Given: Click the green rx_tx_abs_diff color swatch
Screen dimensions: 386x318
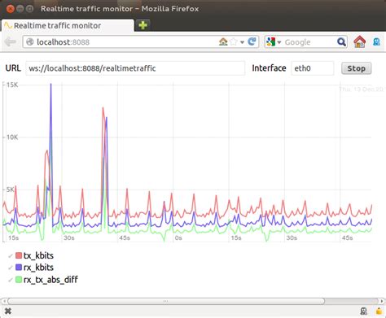Looking at the screenshot, I should coord(19,280).
